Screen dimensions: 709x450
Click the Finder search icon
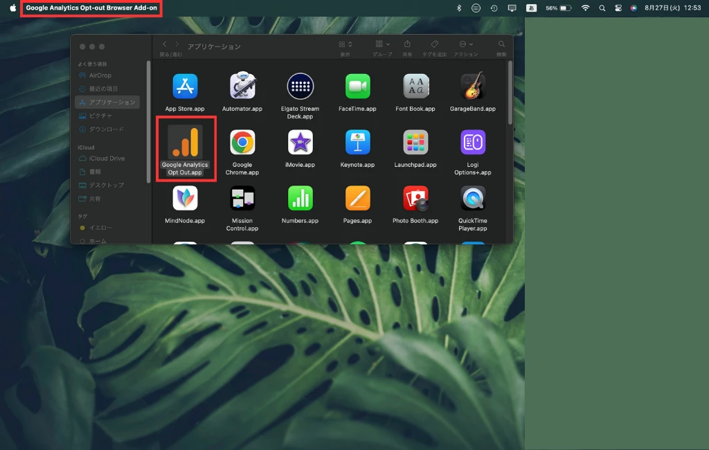click(x=501, y=44)
